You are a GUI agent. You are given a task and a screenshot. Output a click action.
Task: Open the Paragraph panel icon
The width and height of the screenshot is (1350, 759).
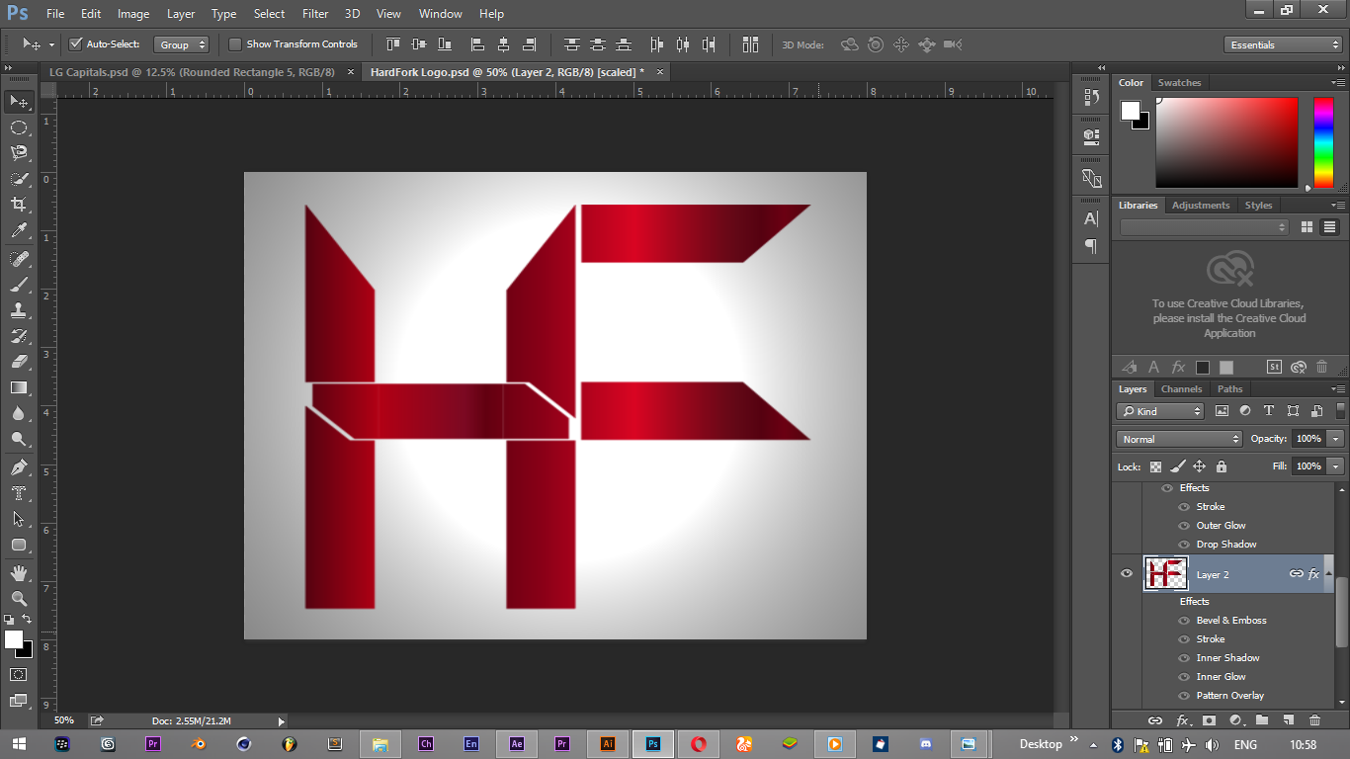pos(1091,246)
